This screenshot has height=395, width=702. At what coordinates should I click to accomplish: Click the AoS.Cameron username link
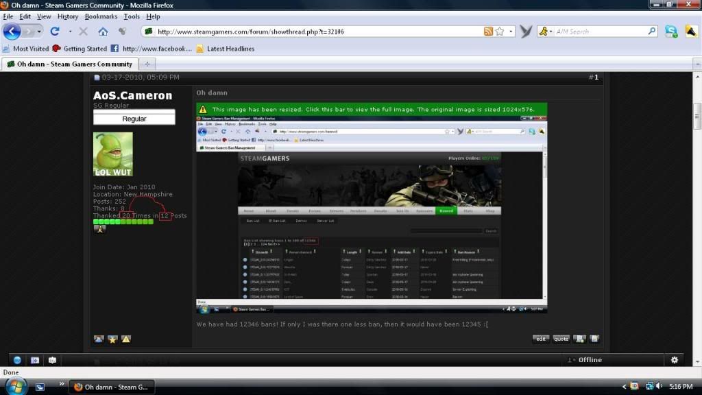click(132, 95)
